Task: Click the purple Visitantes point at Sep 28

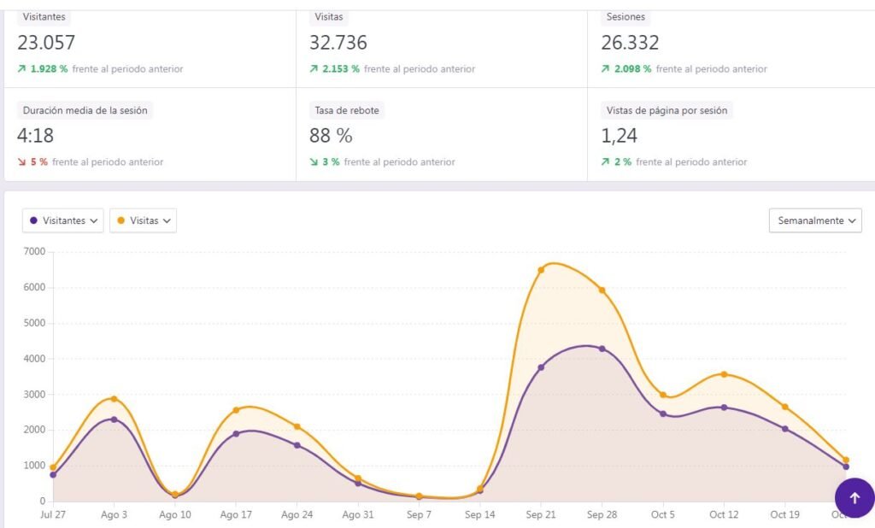Action: pyautogui.click(x=602, y=349)
